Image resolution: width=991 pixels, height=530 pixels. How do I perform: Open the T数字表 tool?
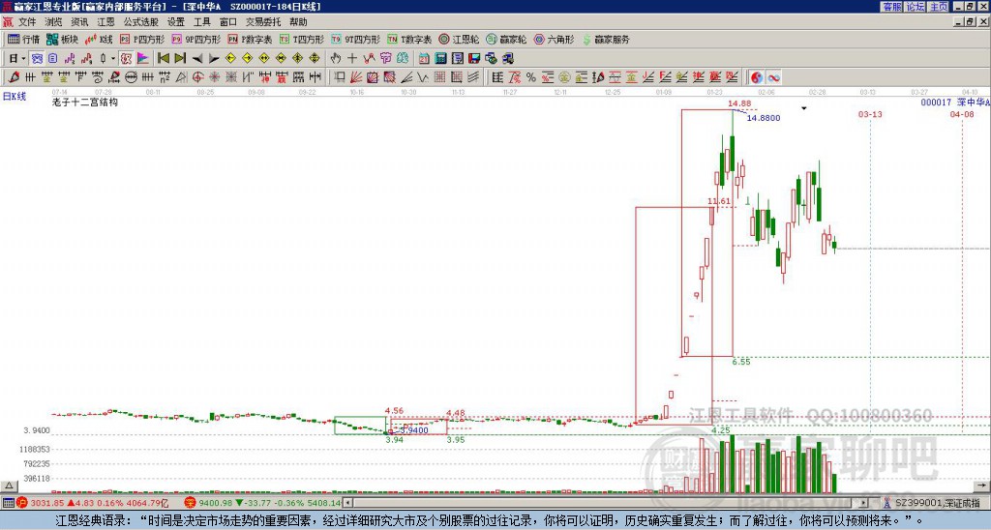(x=409, y=39)
